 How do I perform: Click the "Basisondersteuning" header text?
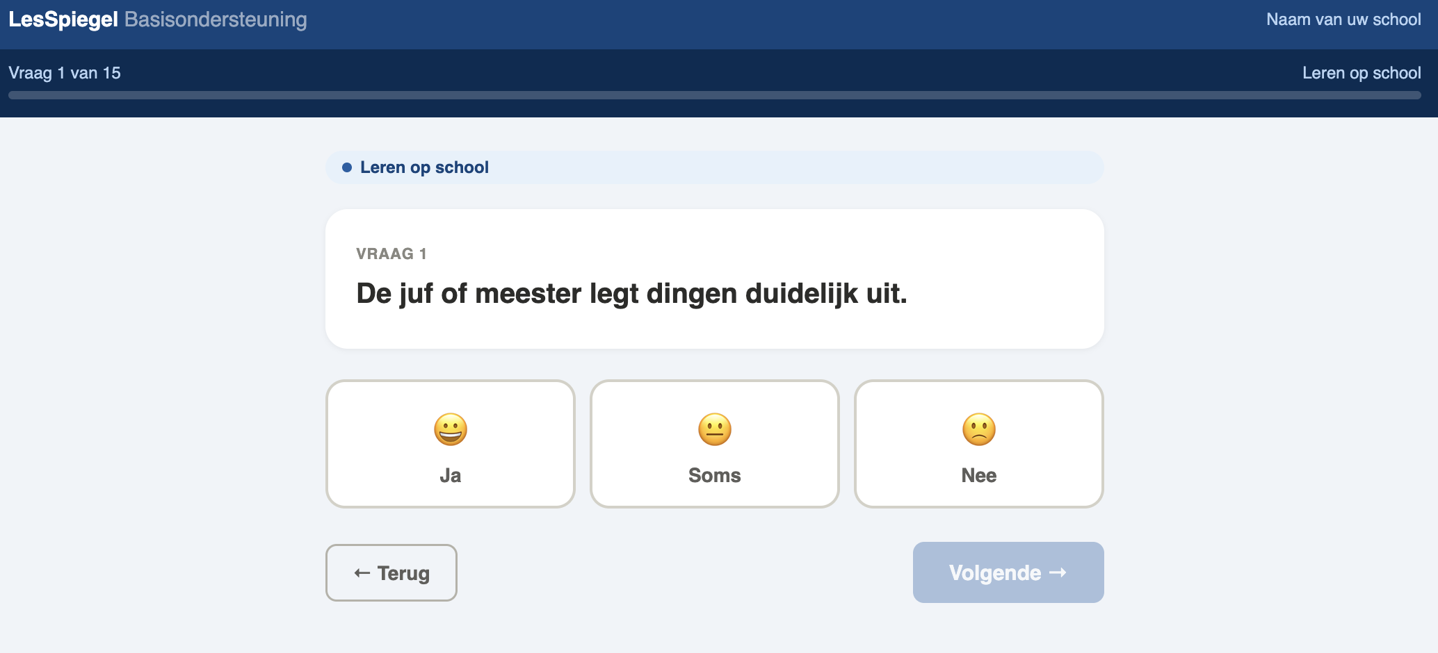(216, 19)
